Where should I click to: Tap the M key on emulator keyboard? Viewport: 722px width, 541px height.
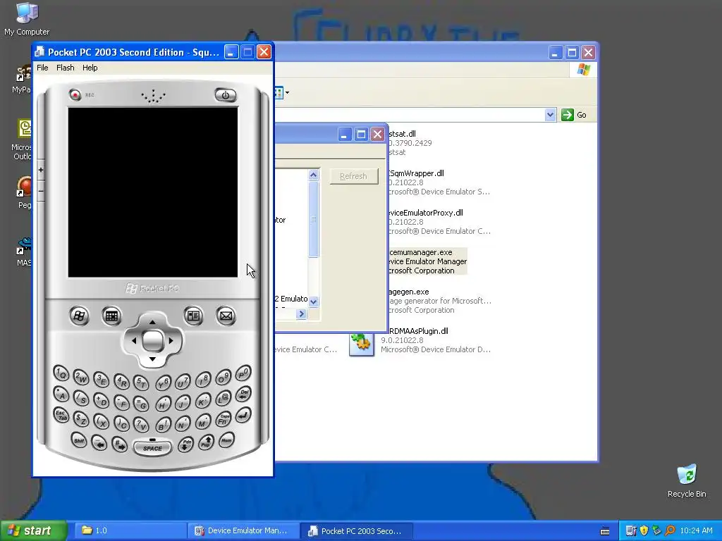coord(202,423)
